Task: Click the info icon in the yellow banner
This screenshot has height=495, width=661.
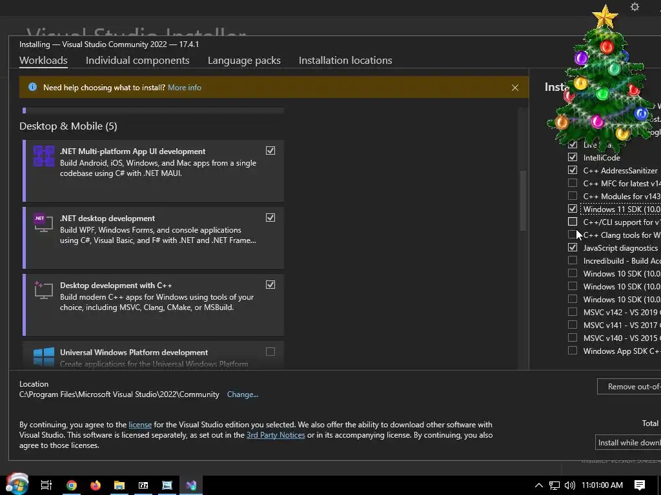Action: (x=32, y=87)
